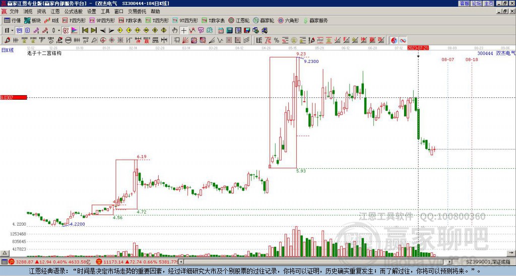This screenshot has width=516, height=276.
Task: Open the 六角形 hexagon tool
Action: point(289,20)
